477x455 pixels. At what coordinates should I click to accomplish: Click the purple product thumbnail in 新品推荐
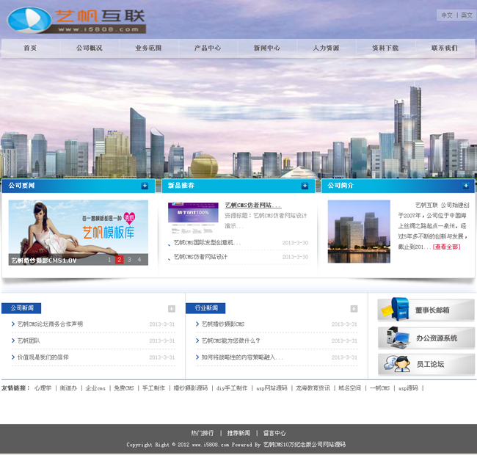click(193, 218)
